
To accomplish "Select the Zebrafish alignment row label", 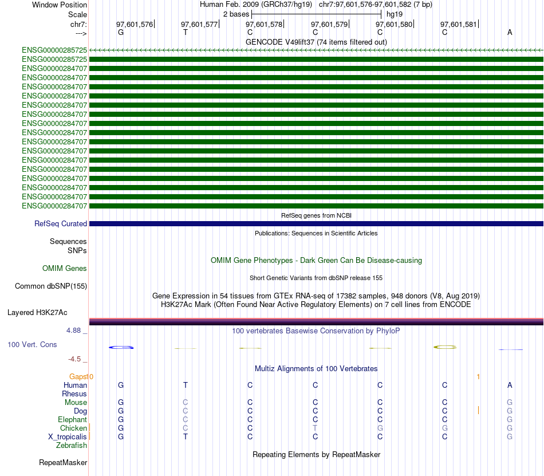I will (72, 446).
